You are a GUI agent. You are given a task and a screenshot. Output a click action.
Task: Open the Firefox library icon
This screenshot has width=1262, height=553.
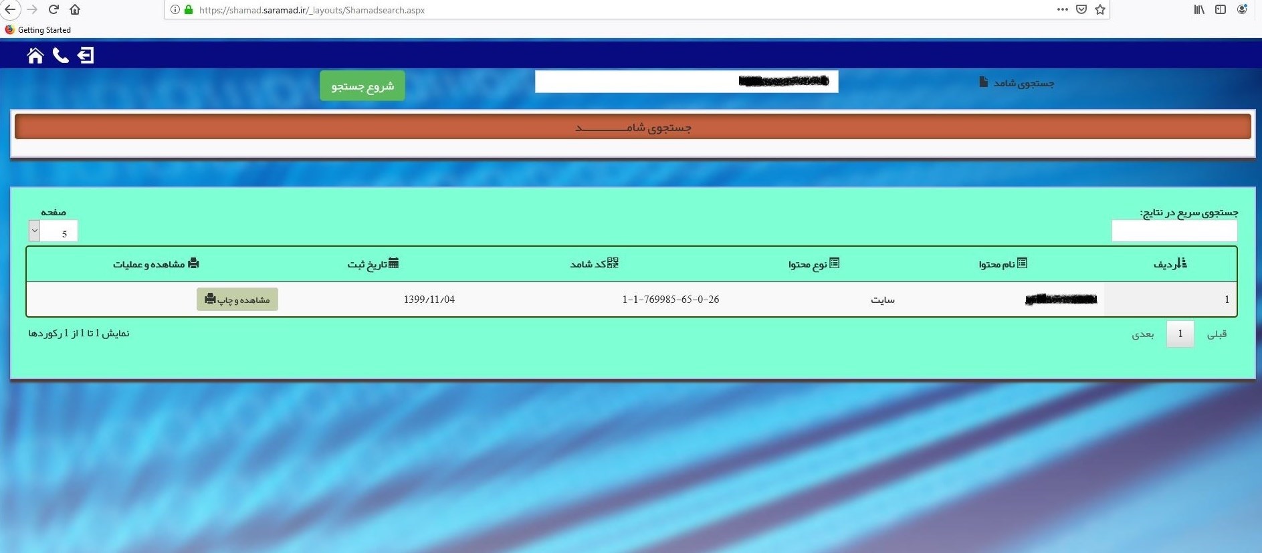1199,9
